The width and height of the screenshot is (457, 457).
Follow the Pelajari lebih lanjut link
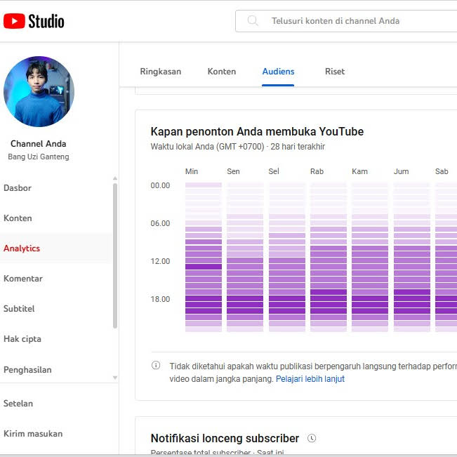pos(310,379)
